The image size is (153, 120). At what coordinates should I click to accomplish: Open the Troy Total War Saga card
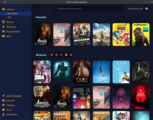pos(82,72)
